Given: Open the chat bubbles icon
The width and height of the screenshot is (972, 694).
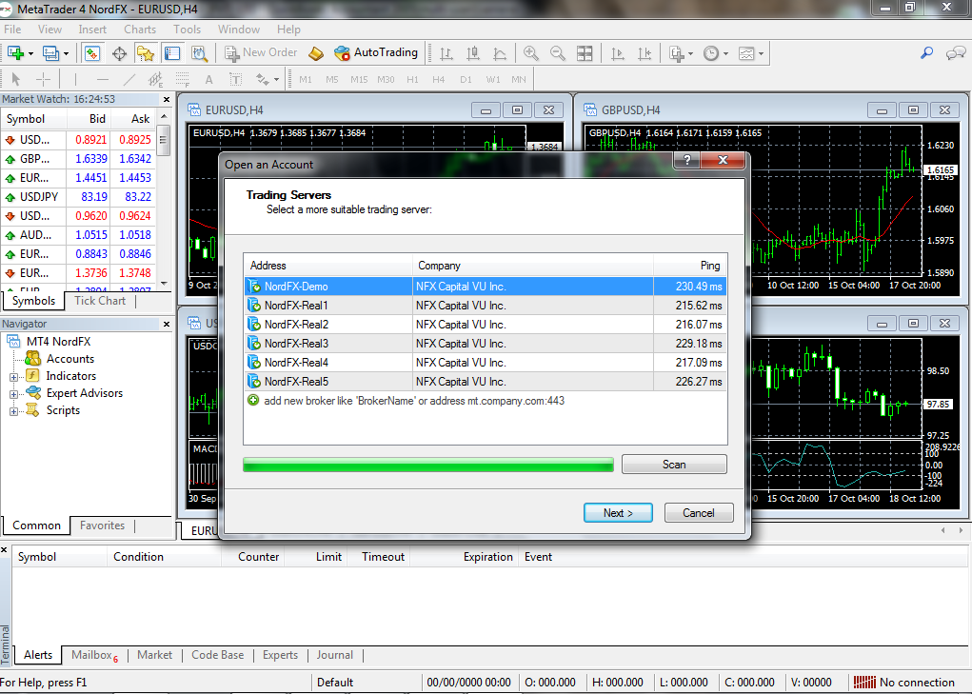Looking at the screenshot, I should [x=956, y=53].
